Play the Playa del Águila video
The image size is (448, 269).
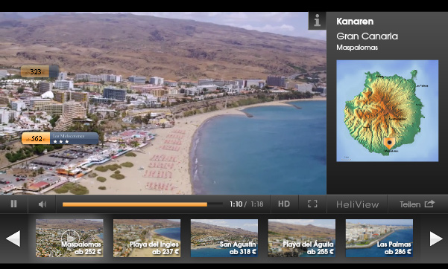point(302,239)
